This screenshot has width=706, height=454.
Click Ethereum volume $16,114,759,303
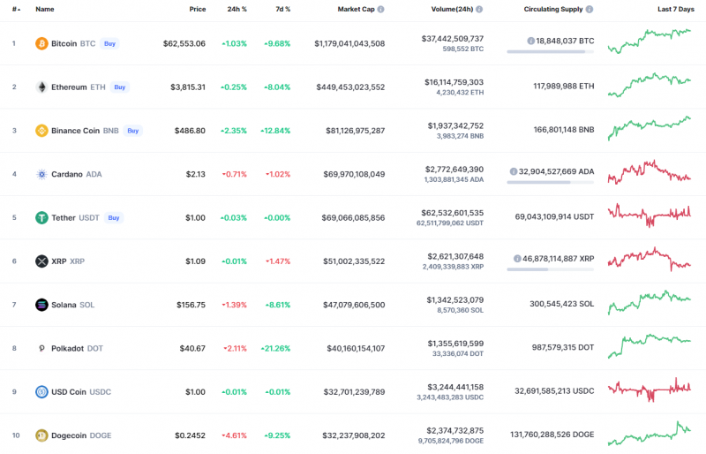[x=454, y=82]
